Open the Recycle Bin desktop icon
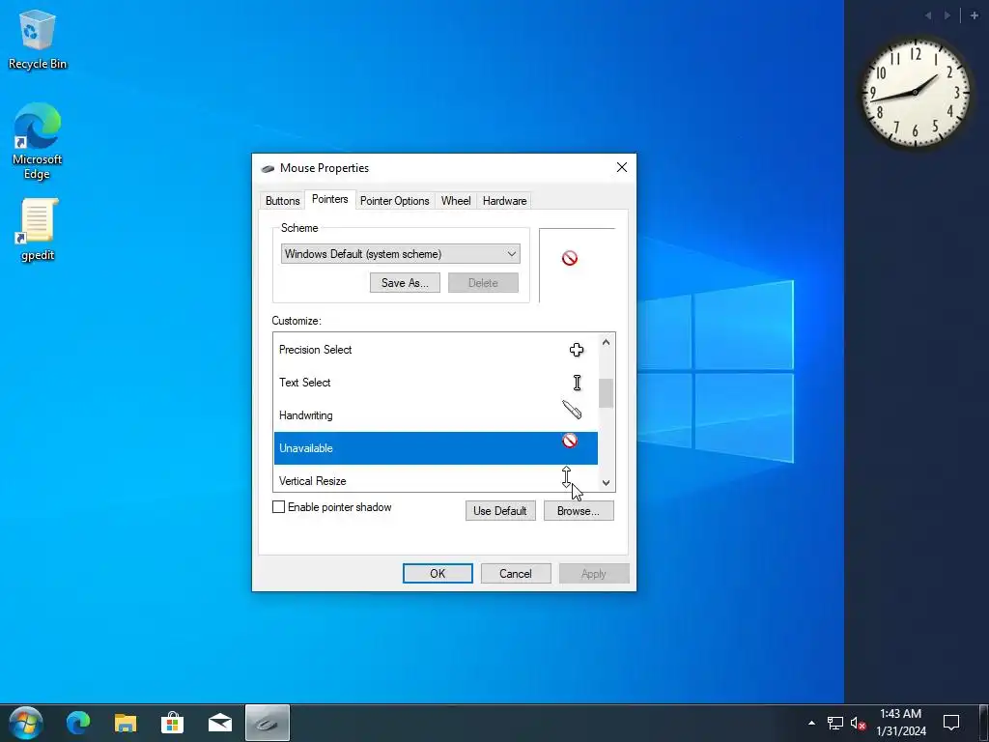 (x=38, y=39)
